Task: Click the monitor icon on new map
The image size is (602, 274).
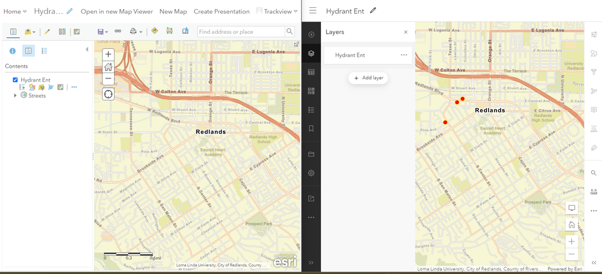Action: 572,208
